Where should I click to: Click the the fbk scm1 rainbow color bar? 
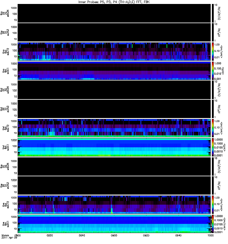tap(213, 224)
